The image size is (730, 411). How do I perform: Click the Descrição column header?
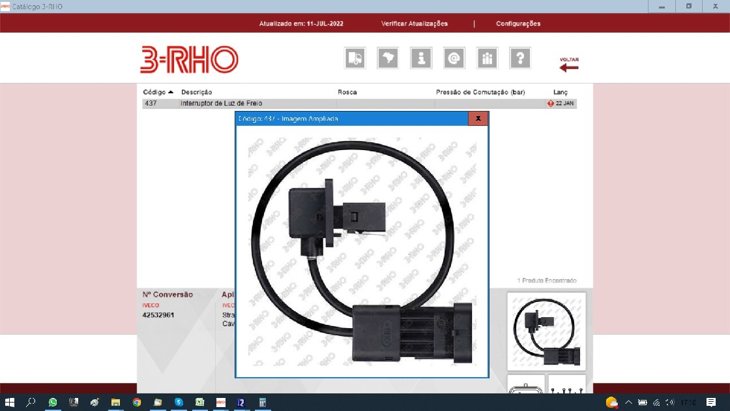click(x=196, y=92)
